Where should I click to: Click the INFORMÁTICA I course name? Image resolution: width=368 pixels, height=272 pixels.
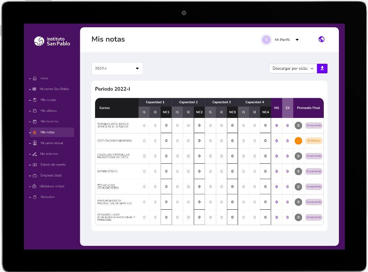107,171
